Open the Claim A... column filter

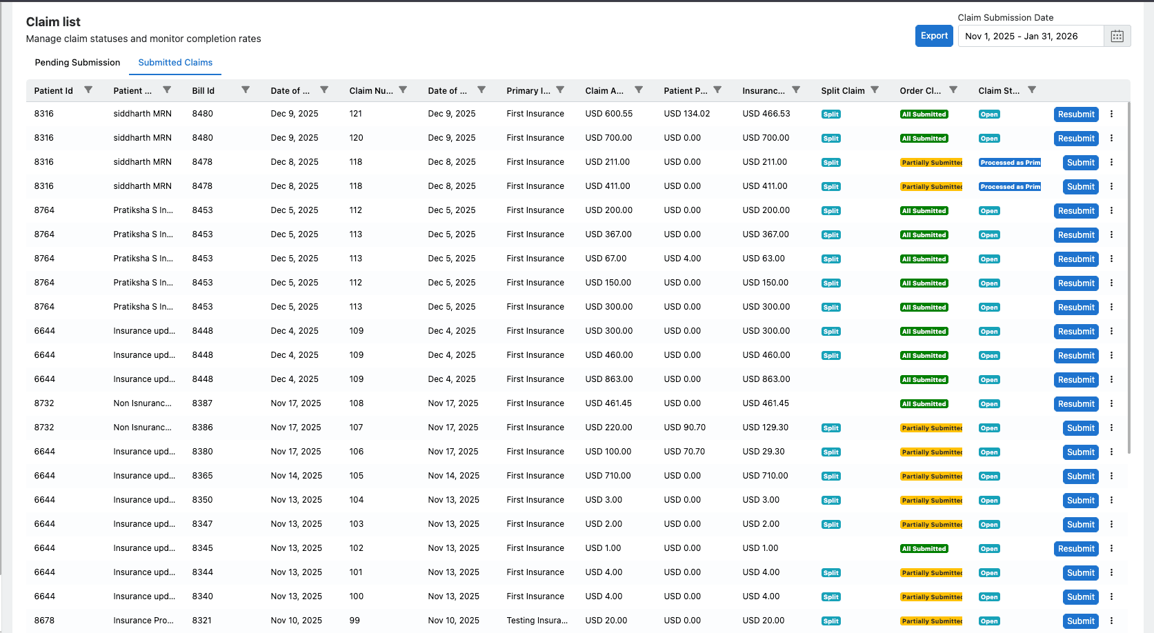(639, 90)
